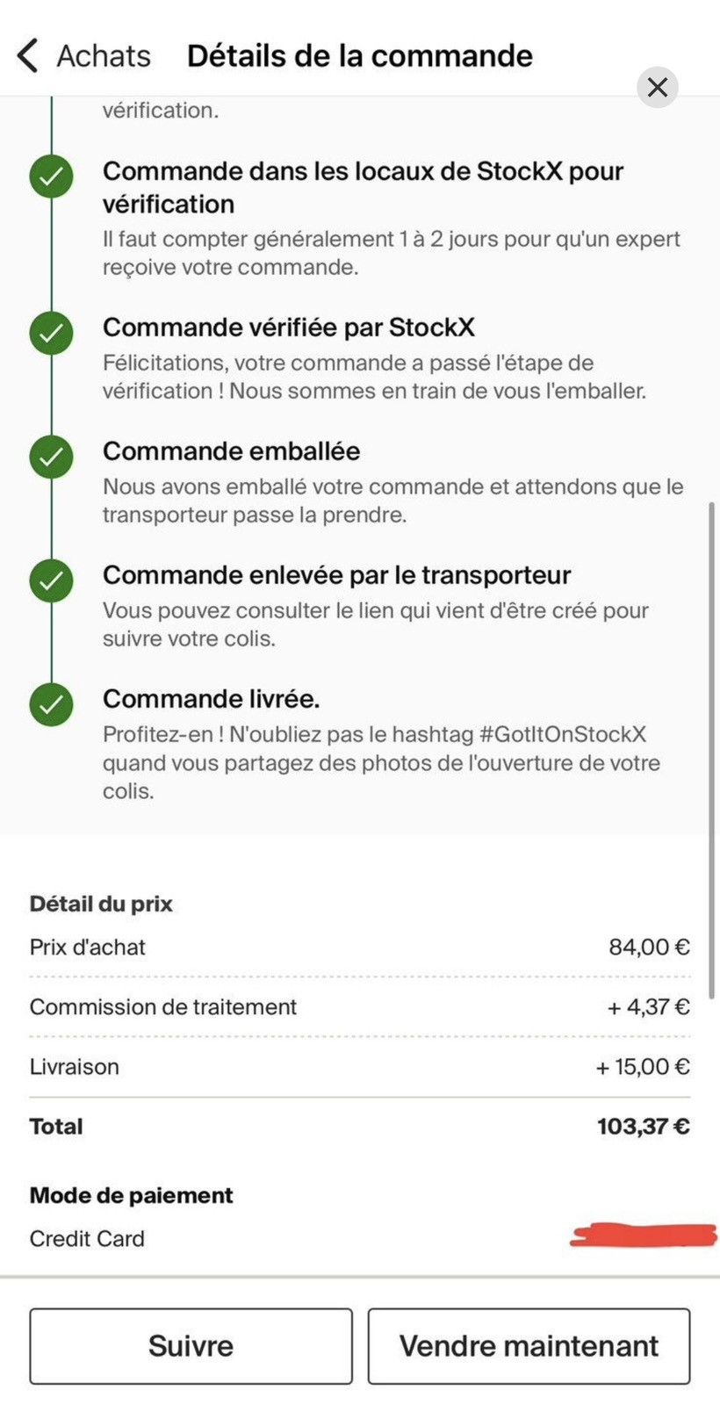Tap the Détail du prix heading

[x=101, y=904]
